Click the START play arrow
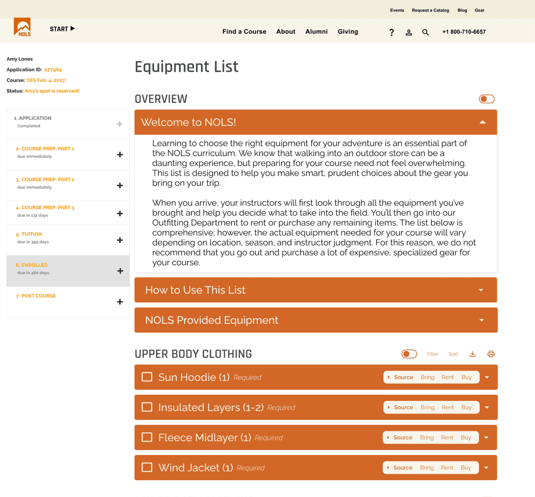The height and width of the screenshot is (497, 535). (x=72, y=28)
